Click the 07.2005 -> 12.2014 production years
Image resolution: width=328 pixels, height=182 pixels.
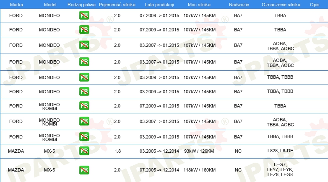point(159,170)
